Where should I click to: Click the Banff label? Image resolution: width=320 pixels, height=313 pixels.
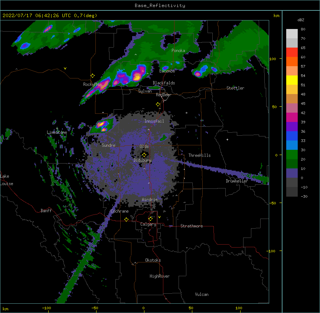[46, 211]
